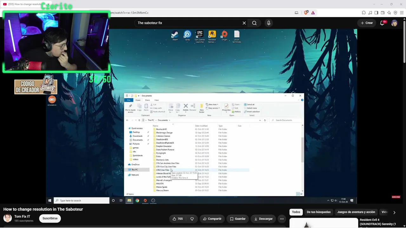Click the Brave Shields icon
This screenshot has height=228, width=406.
point(306,13)
